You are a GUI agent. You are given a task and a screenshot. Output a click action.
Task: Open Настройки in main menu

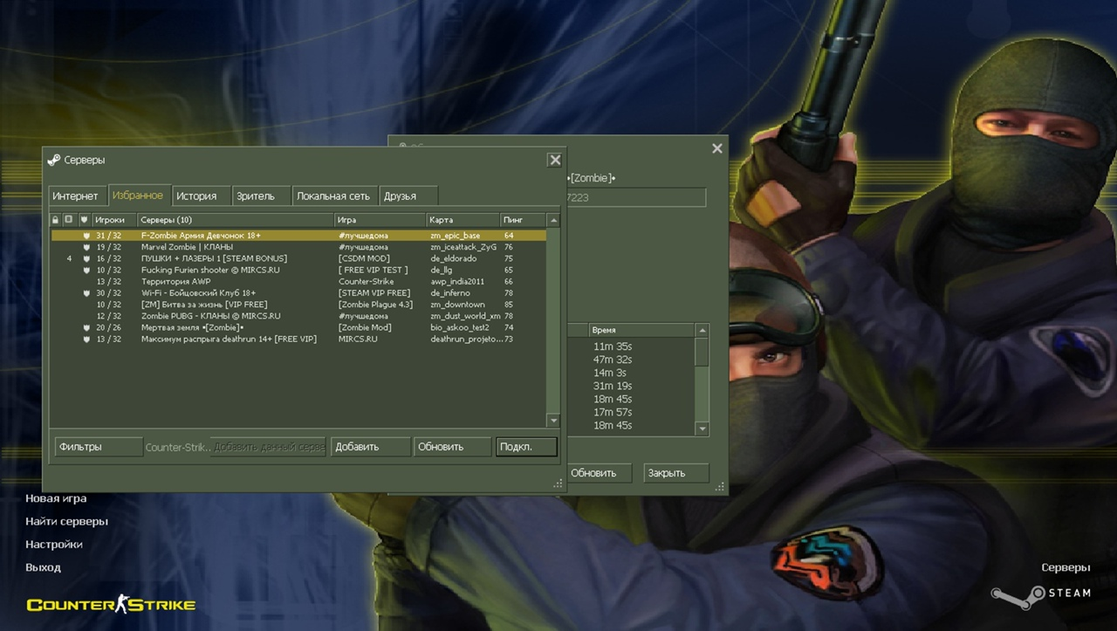point(54,544)
